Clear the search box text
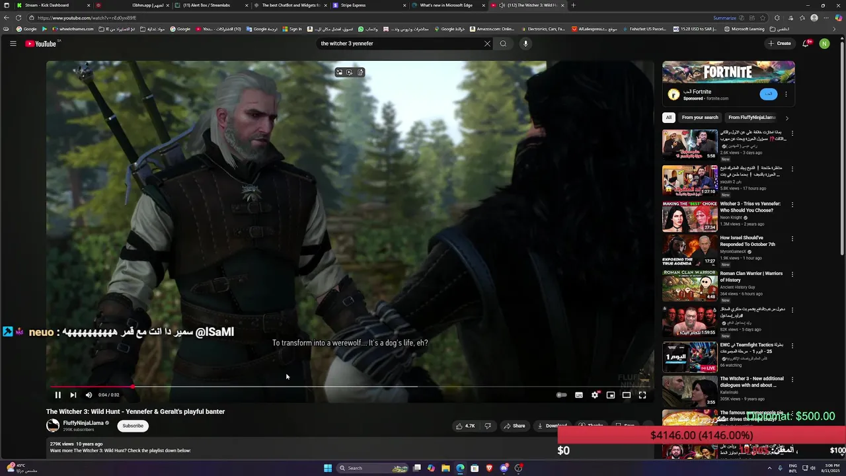 coord(487,44)
